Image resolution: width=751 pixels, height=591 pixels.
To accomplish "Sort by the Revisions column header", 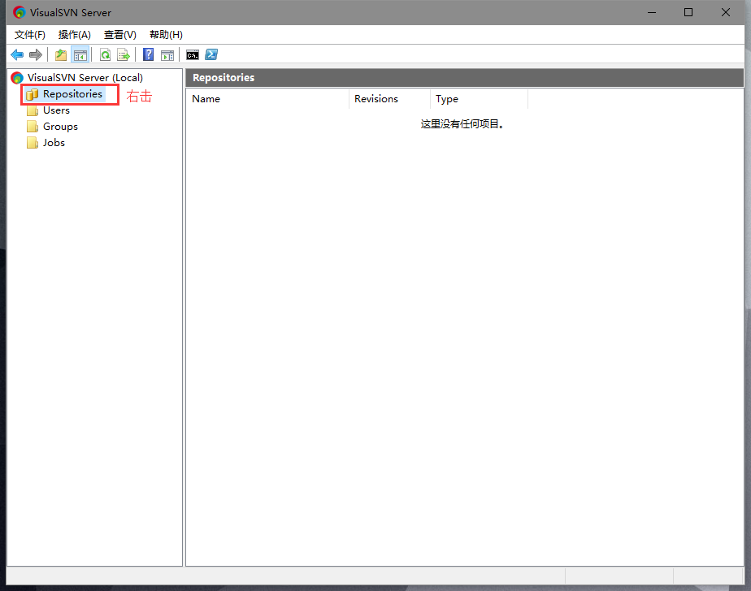I will pos(389,98).
